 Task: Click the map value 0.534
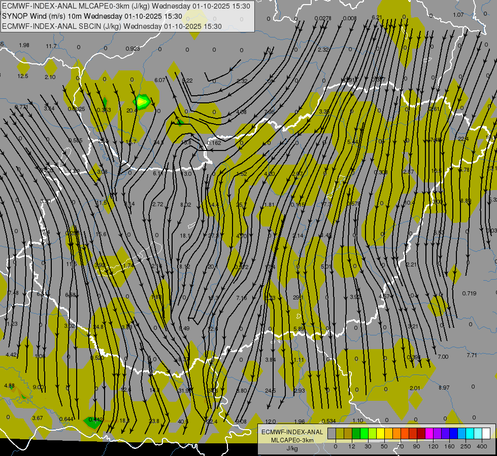tap(328, 421)
